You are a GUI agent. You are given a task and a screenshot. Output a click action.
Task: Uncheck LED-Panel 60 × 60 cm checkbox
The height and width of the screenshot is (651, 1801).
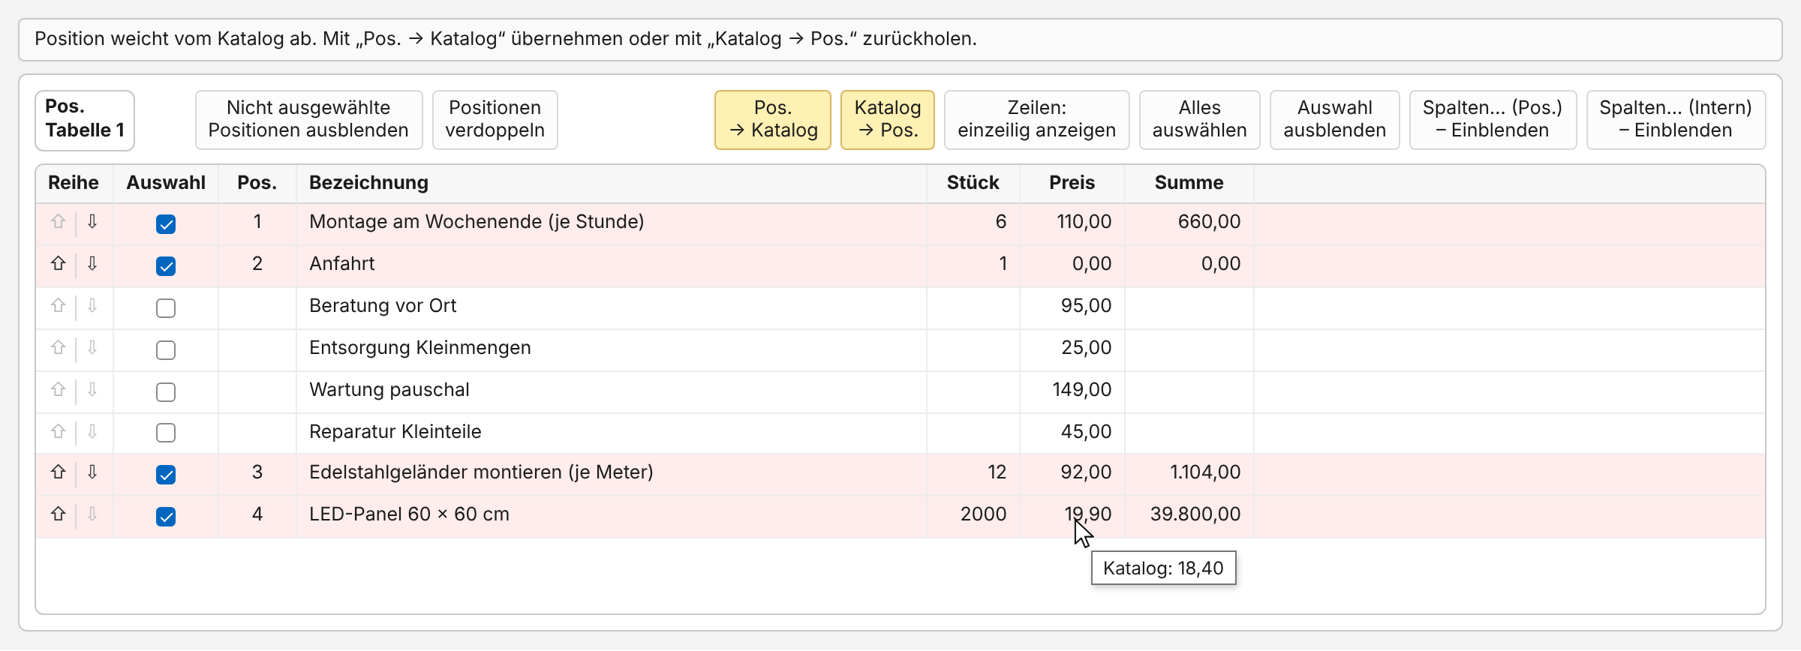166,517
